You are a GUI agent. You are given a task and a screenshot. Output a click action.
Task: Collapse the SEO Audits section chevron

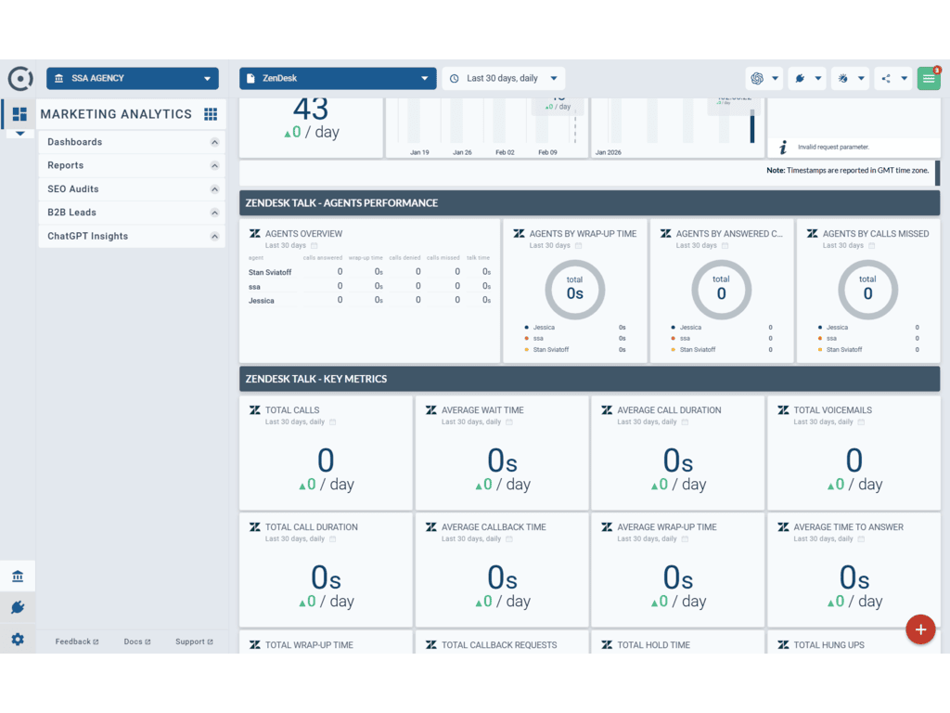click(x=214, y=189)
